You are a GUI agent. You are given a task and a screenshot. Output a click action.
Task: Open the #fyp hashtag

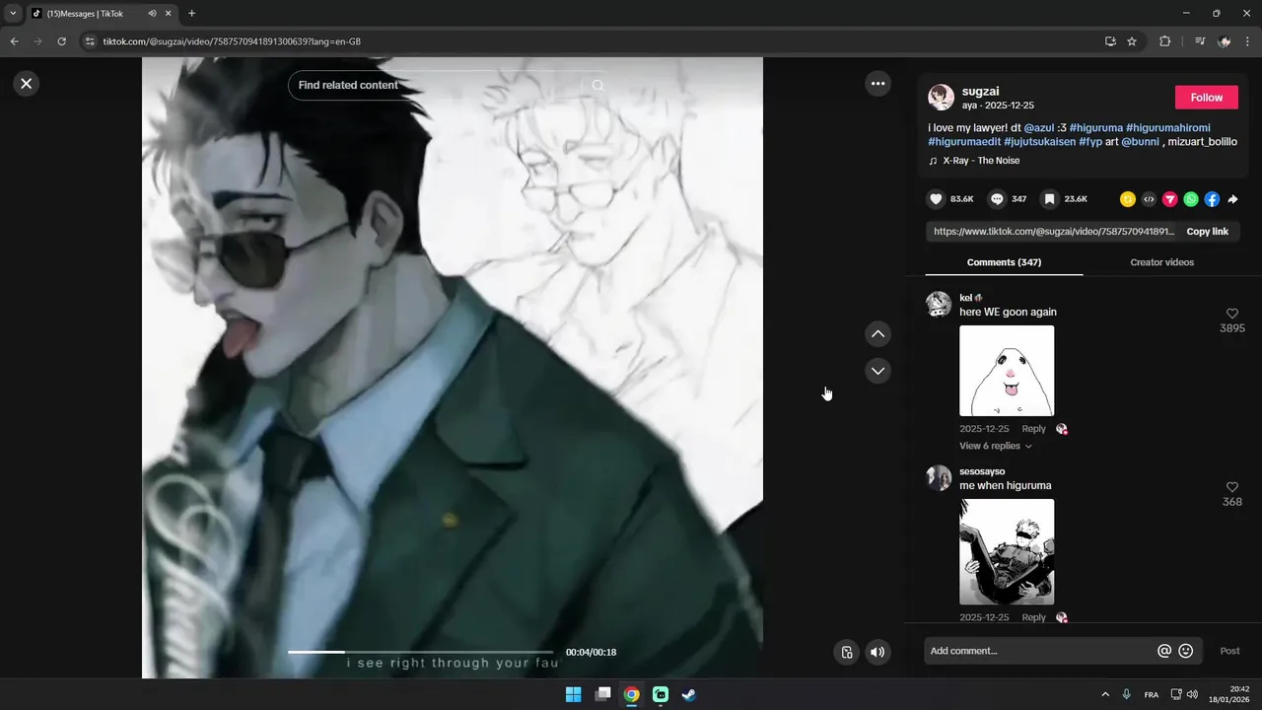(1090, 142)
